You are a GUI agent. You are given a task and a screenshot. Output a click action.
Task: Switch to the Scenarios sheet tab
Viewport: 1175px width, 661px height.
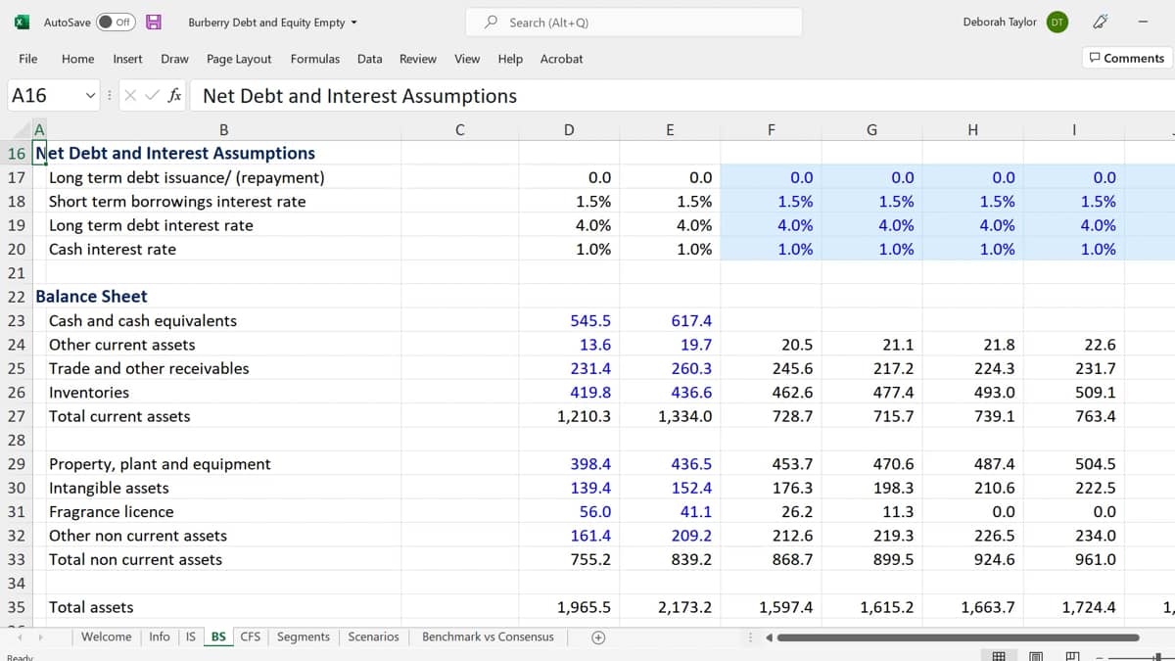tap(373, 637)
